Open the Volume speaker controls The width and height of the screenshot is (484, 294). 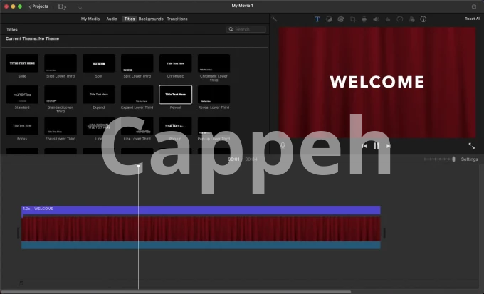pyautogui.click(x=377, y=19)
